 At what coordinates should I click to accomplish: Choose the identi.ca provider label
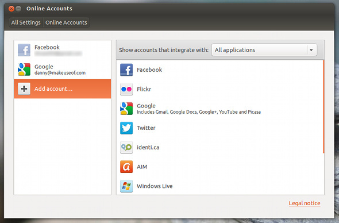point(148,147)
